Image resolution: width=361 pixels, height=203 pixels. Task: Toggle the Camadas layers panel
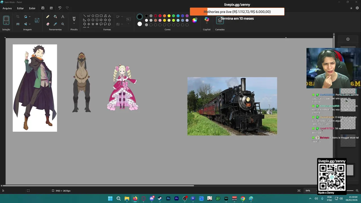point(220,20)
